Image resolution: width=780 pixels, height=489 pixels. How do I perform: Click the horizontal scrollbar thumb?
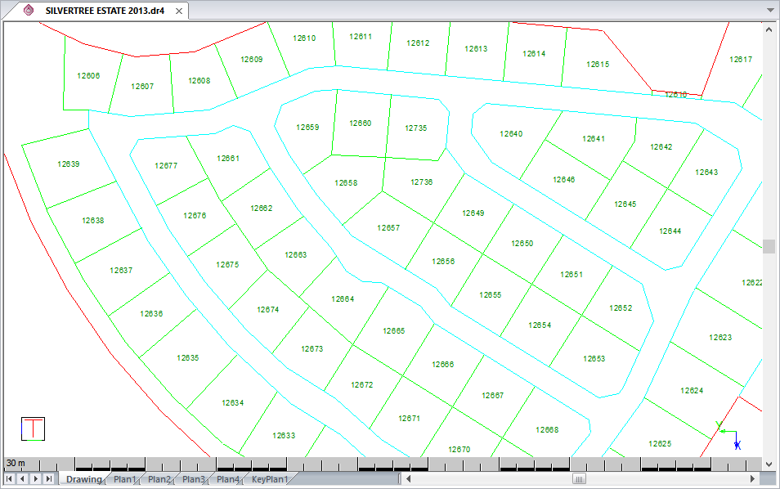[x=579, y=478]
